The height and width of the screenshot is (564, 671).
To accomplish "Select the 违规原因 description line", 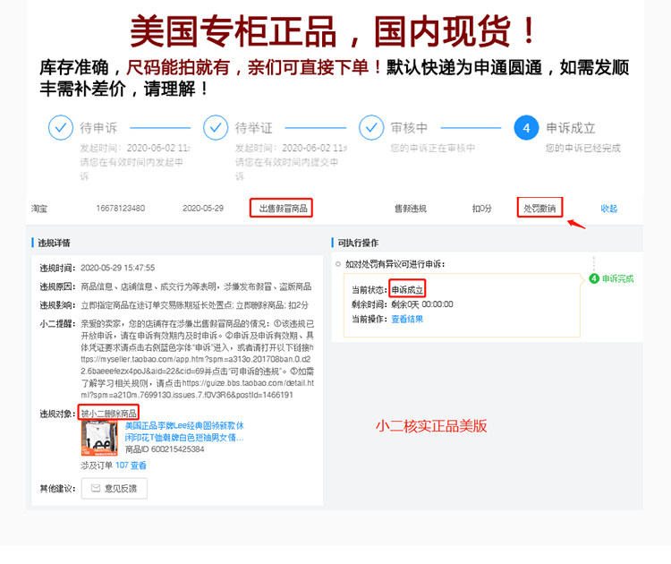I will point(196,286).
